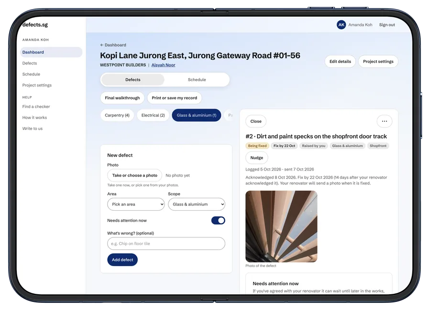Toggle the Needs attention now switch

point(218,221)
